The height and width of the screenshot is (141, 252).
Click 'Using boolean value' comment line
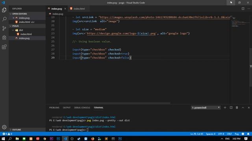point(92,42)
